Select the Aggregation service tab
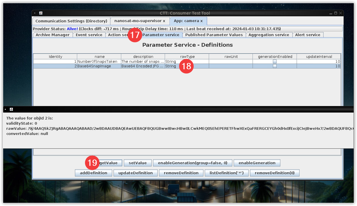The width and height of the screenshot is (357, 206). [269, 35]
